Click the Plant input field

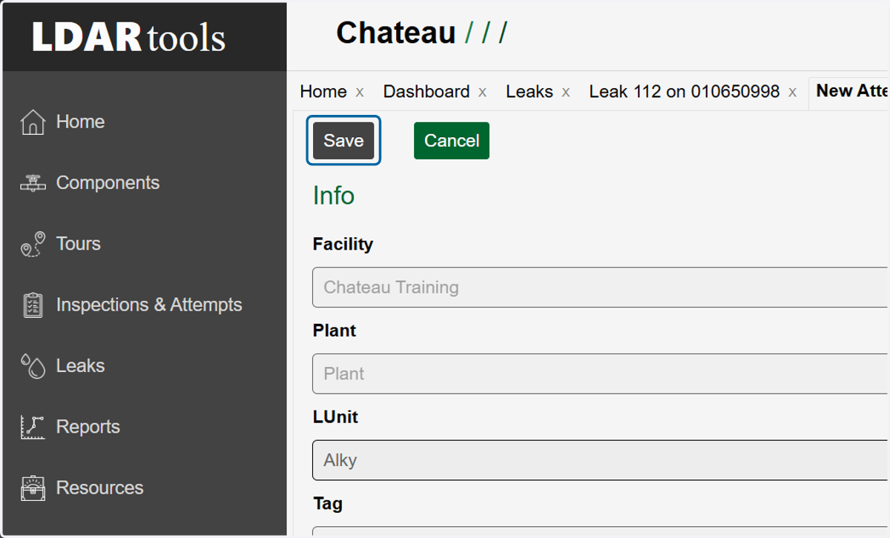coord(601,373)
